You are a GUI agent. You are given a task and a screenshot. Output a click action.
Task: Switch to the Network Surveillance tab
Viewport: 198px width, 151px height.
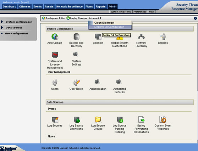(x=70, y=7)
